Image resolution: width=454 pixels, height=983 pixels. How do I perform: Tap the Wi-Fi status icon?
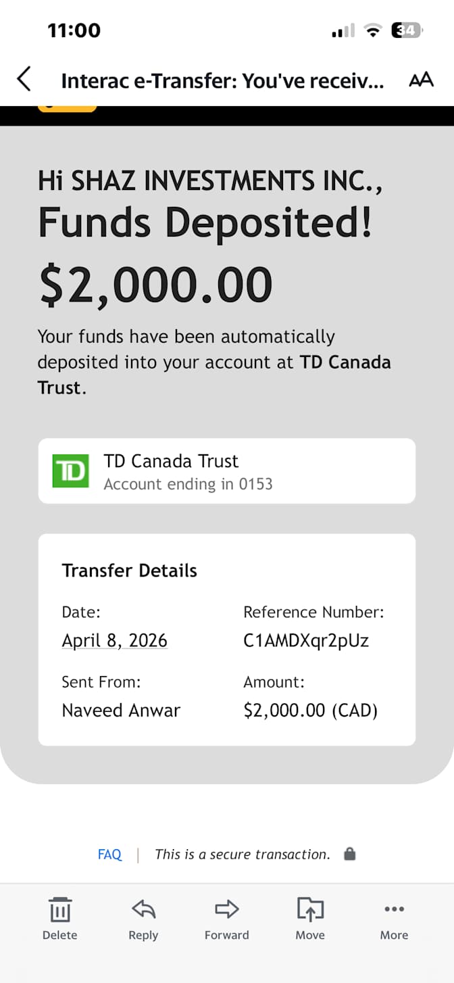point(372,30)
